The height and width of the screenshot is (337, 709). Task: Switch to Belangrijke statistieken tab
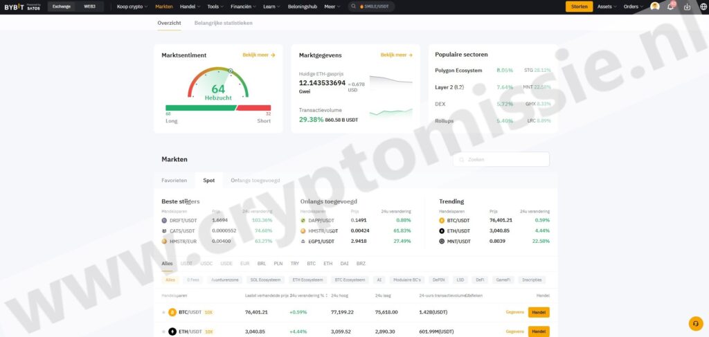(223, 23)
